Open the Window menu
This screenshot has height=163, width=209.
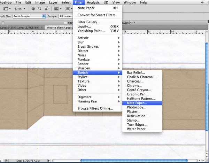130,2
